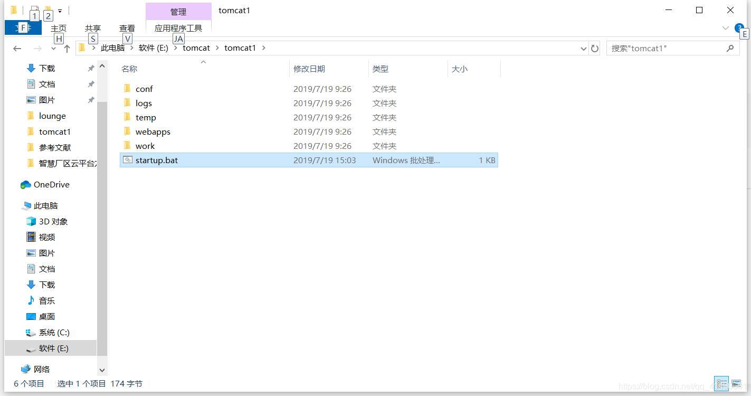Screen dimensions: 751x396
Task: Click the Windows 批处理 type cell
Action: pos(406,160)
